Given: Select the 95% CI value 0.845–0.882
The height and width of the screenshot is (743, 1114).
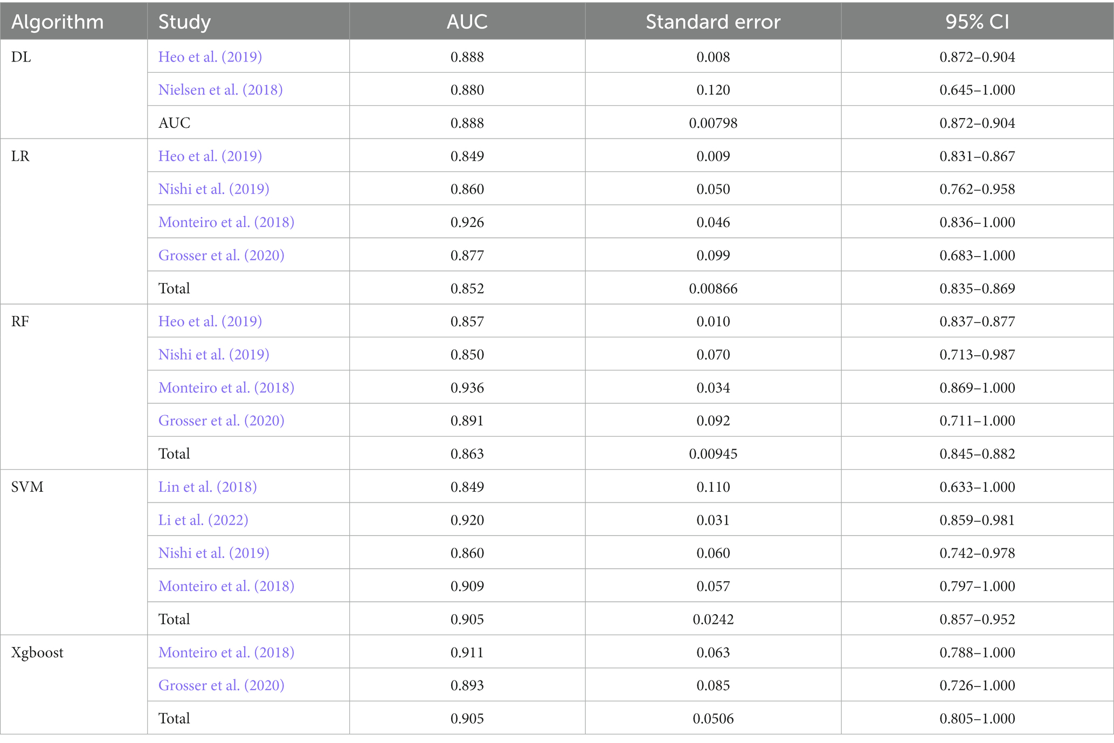Looking at the screenshot, I should [x=977, y=454].
